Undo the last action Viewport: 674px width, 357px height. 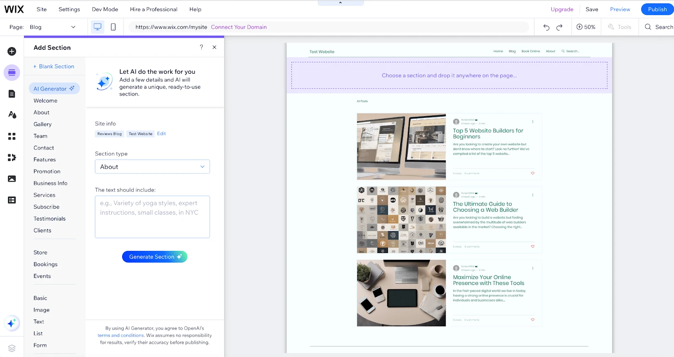pyautogui.click(x=546, y=27)
